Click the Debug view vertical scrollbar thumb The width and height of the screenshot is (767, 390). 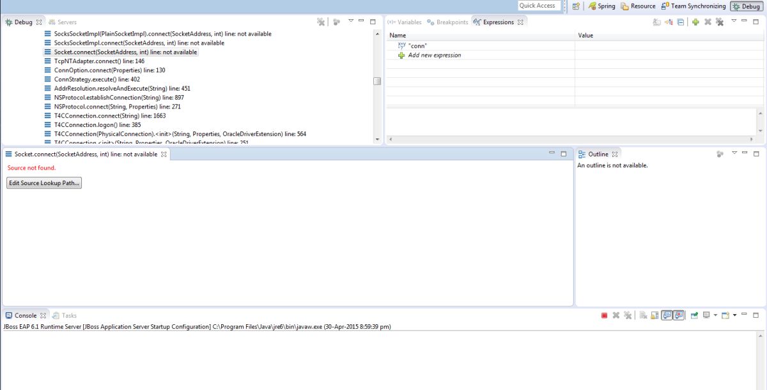pyautogui.click(x=377, y=81)
